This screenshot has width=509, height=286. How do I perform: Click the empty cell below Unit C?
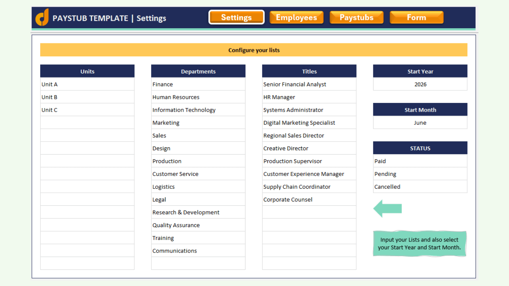pyautogui.click(x=87, y=122)
